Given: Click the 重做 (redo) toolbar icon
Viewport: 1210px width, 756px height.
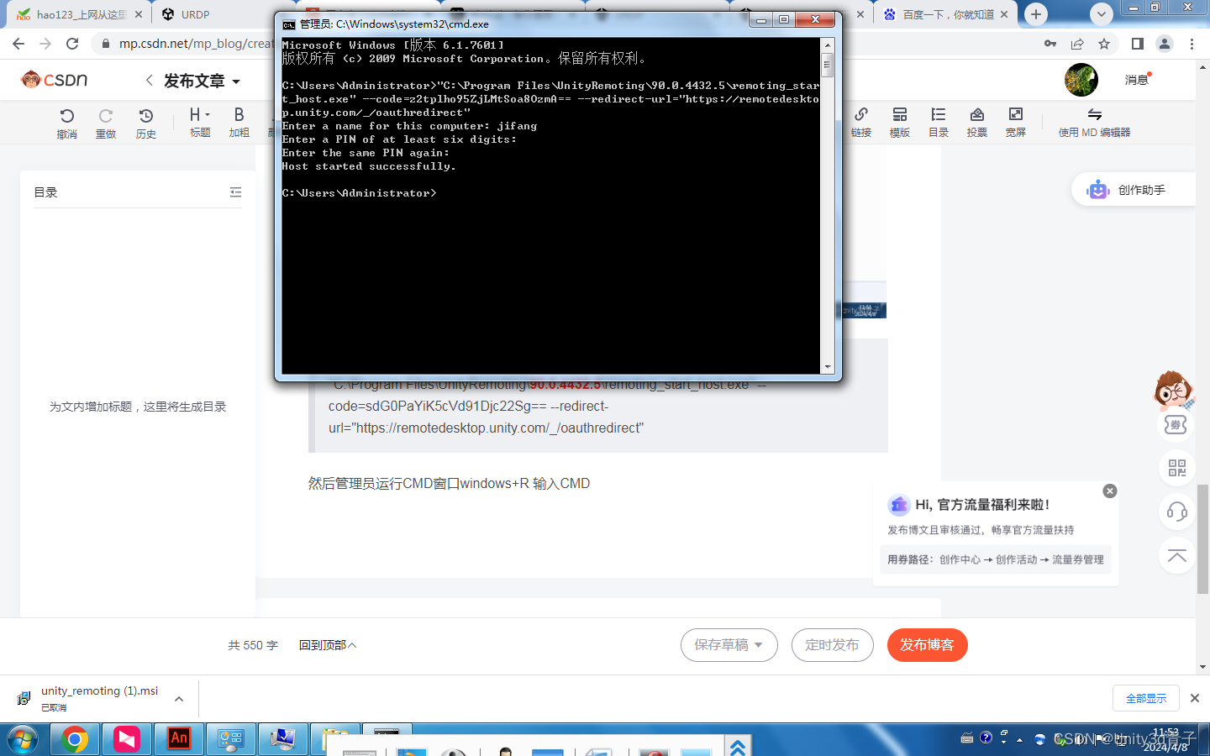Looking at the screenshot, I should pyautogui.click(x=106, y=123).
